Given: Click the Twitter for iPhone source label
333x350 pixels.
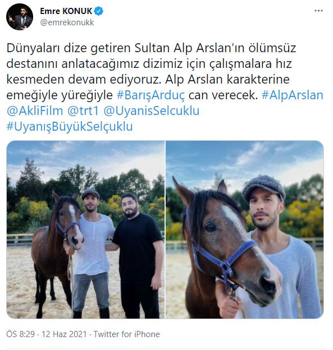Looking at the screenshot, I should coord(127,334).
